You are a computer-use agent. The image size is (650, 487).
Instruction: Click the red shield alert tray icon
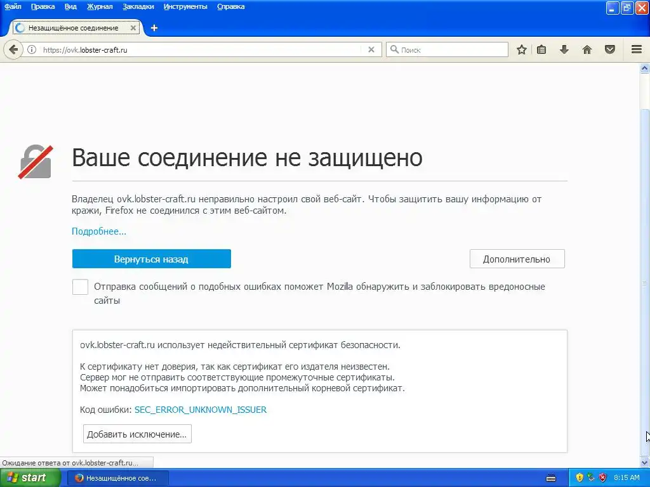603,477
